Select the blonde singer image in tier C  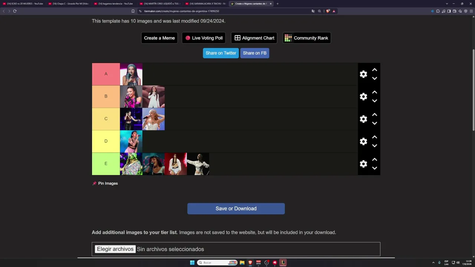[x=153, y=119]
